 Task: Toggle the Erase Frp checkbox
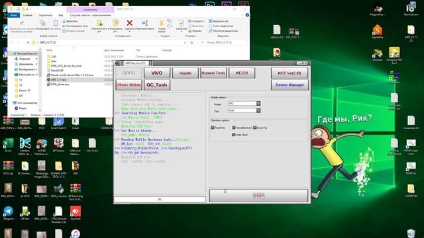254,128
